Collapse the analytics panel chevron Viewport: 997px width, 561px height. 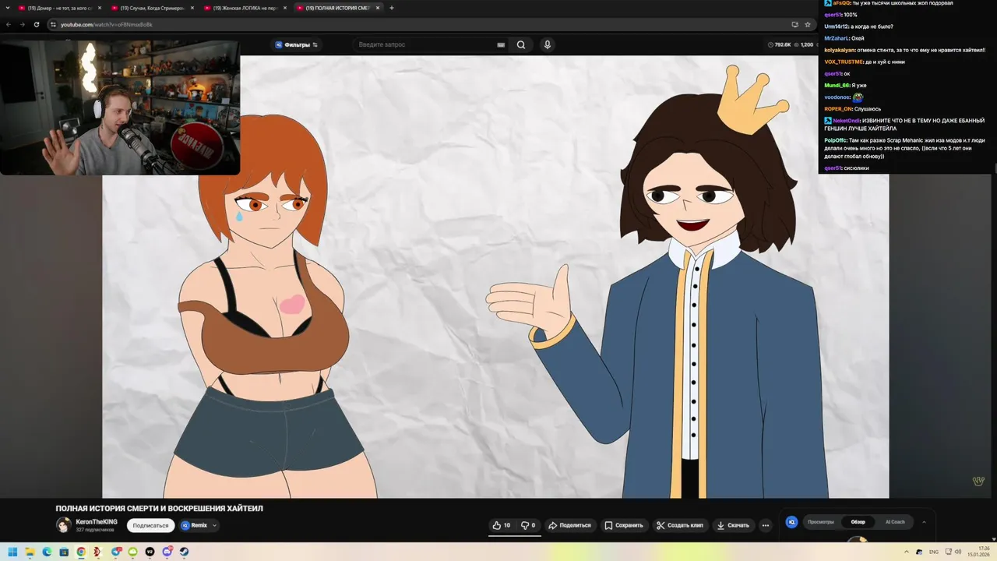pos(924,522)
